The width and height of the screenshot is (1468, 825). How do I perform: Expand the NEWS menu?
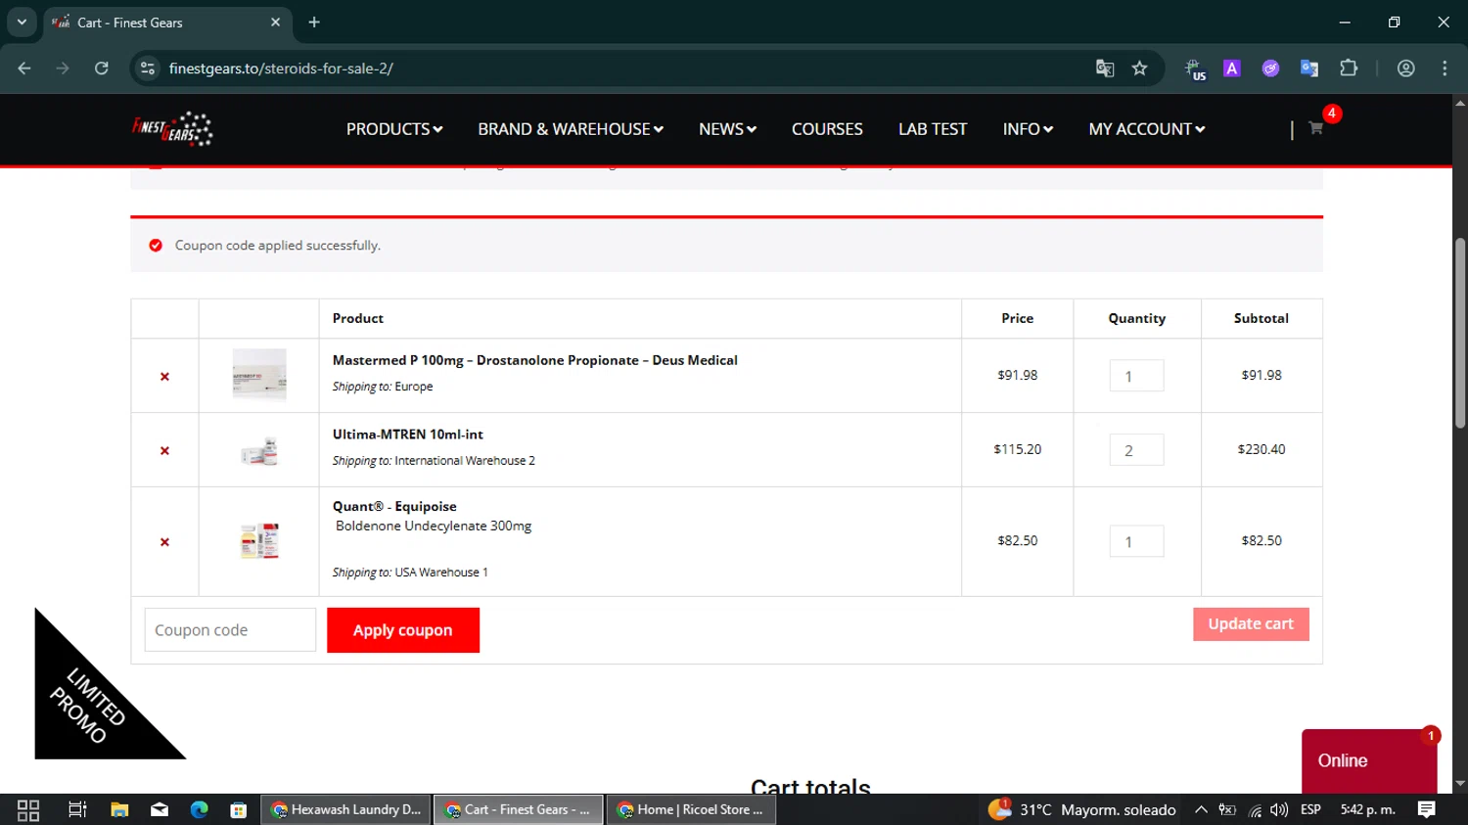[x=727, y=129]
